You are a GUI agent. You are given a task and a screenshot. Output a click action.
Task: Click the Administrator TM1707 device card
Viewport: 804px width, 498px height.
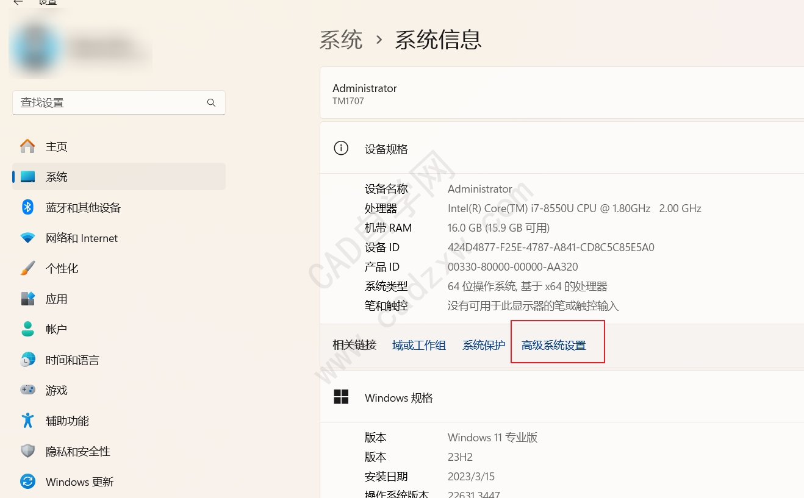[x=562, y=93]
